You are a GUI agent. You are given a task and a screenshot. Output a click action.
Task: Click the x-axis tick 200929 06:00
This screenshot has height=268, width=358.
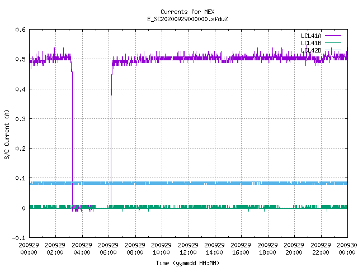coord(108,248)
